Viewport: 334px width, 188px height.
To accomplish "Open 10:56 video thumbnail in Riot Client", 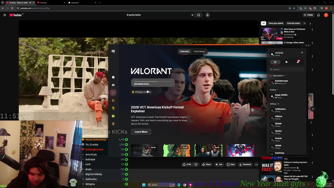I will [x=208, y=151].
